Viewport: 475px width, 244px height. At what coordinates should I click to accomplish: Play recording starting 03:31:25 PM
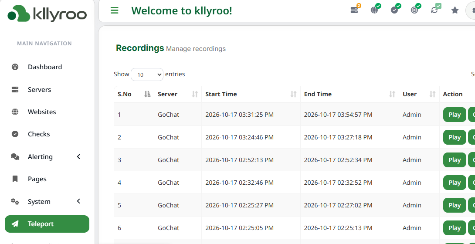455,115
